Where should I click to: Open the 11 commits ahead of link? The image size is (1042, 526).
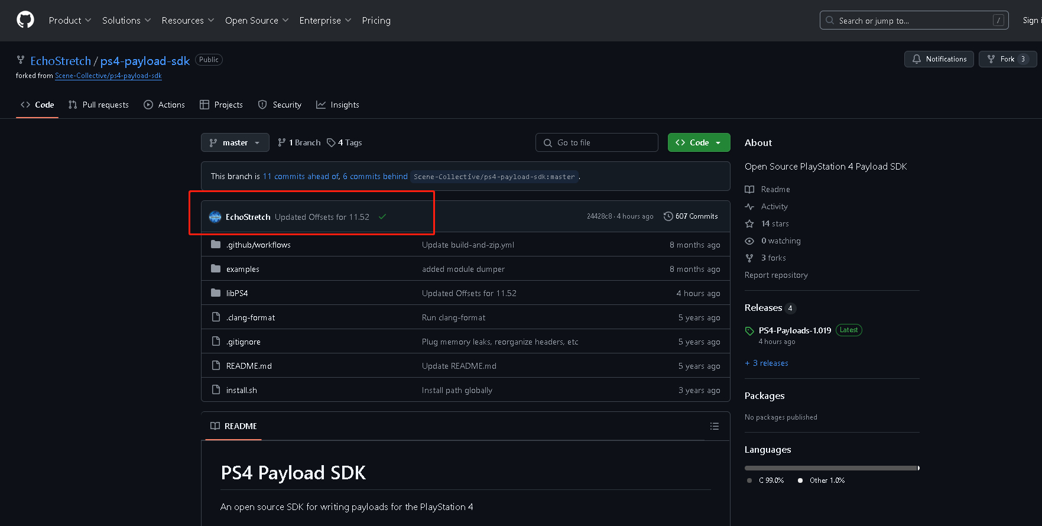tap(301, 177)
